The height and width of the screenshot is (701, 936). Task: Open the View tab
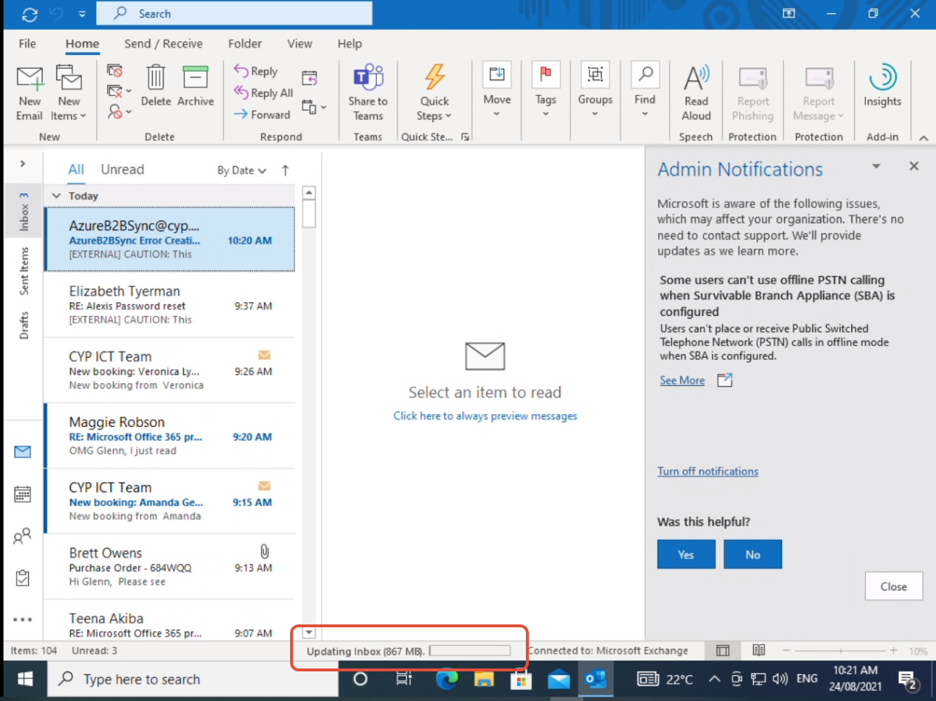[x=299, y=43]
